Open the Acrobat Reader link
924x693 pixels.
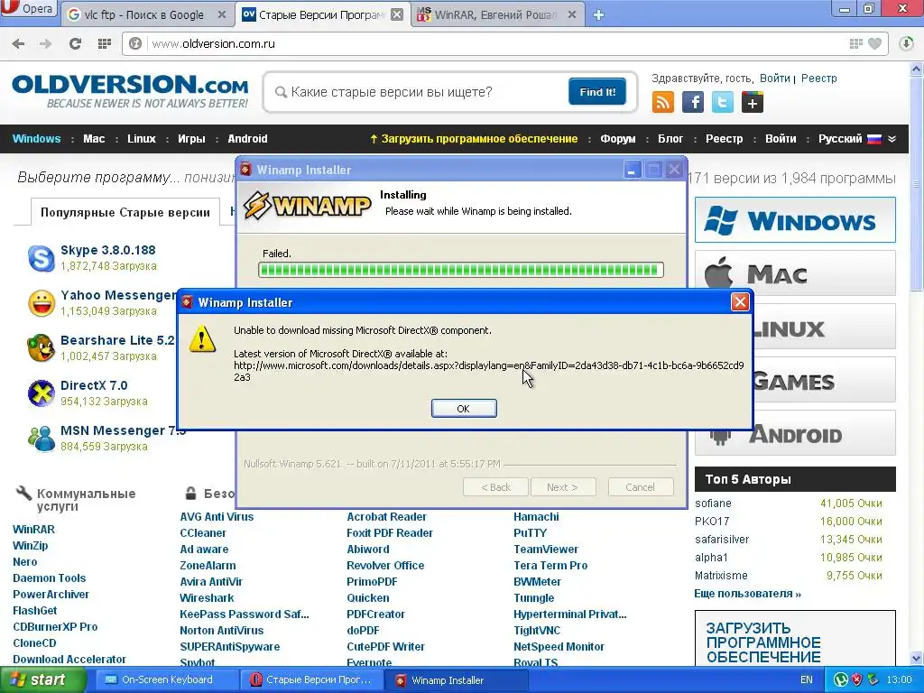point(386,517)
